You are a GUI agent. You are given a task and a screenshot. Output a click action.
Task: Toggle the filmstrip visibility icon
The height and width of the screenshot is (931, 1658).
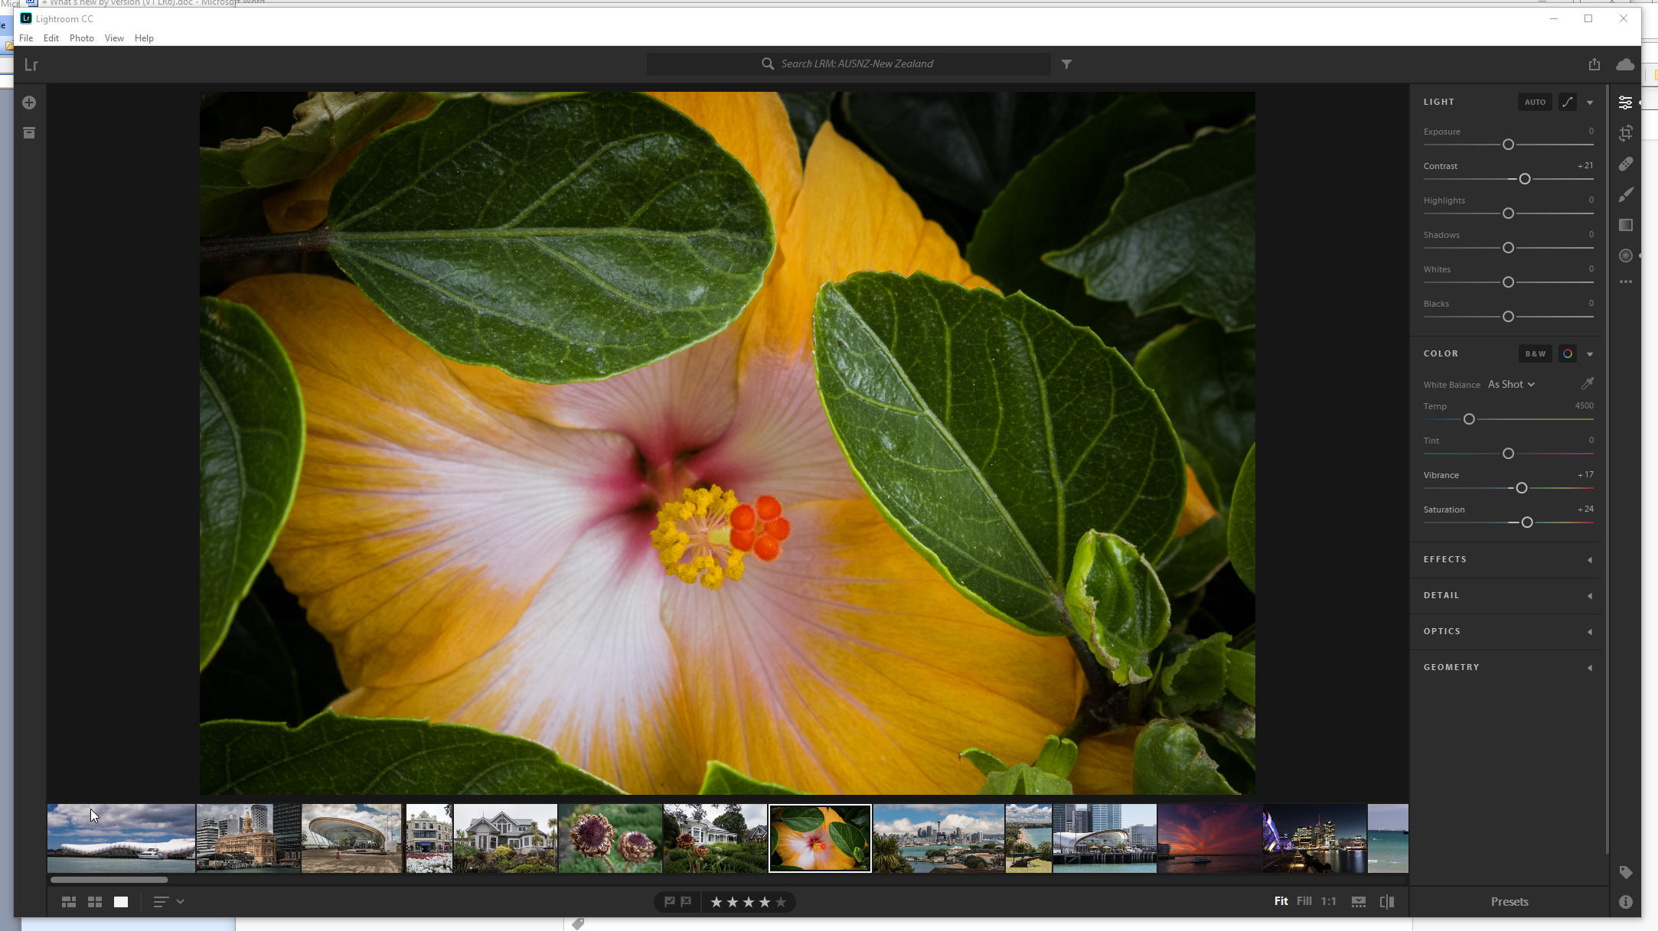[x=1359, y=902]
